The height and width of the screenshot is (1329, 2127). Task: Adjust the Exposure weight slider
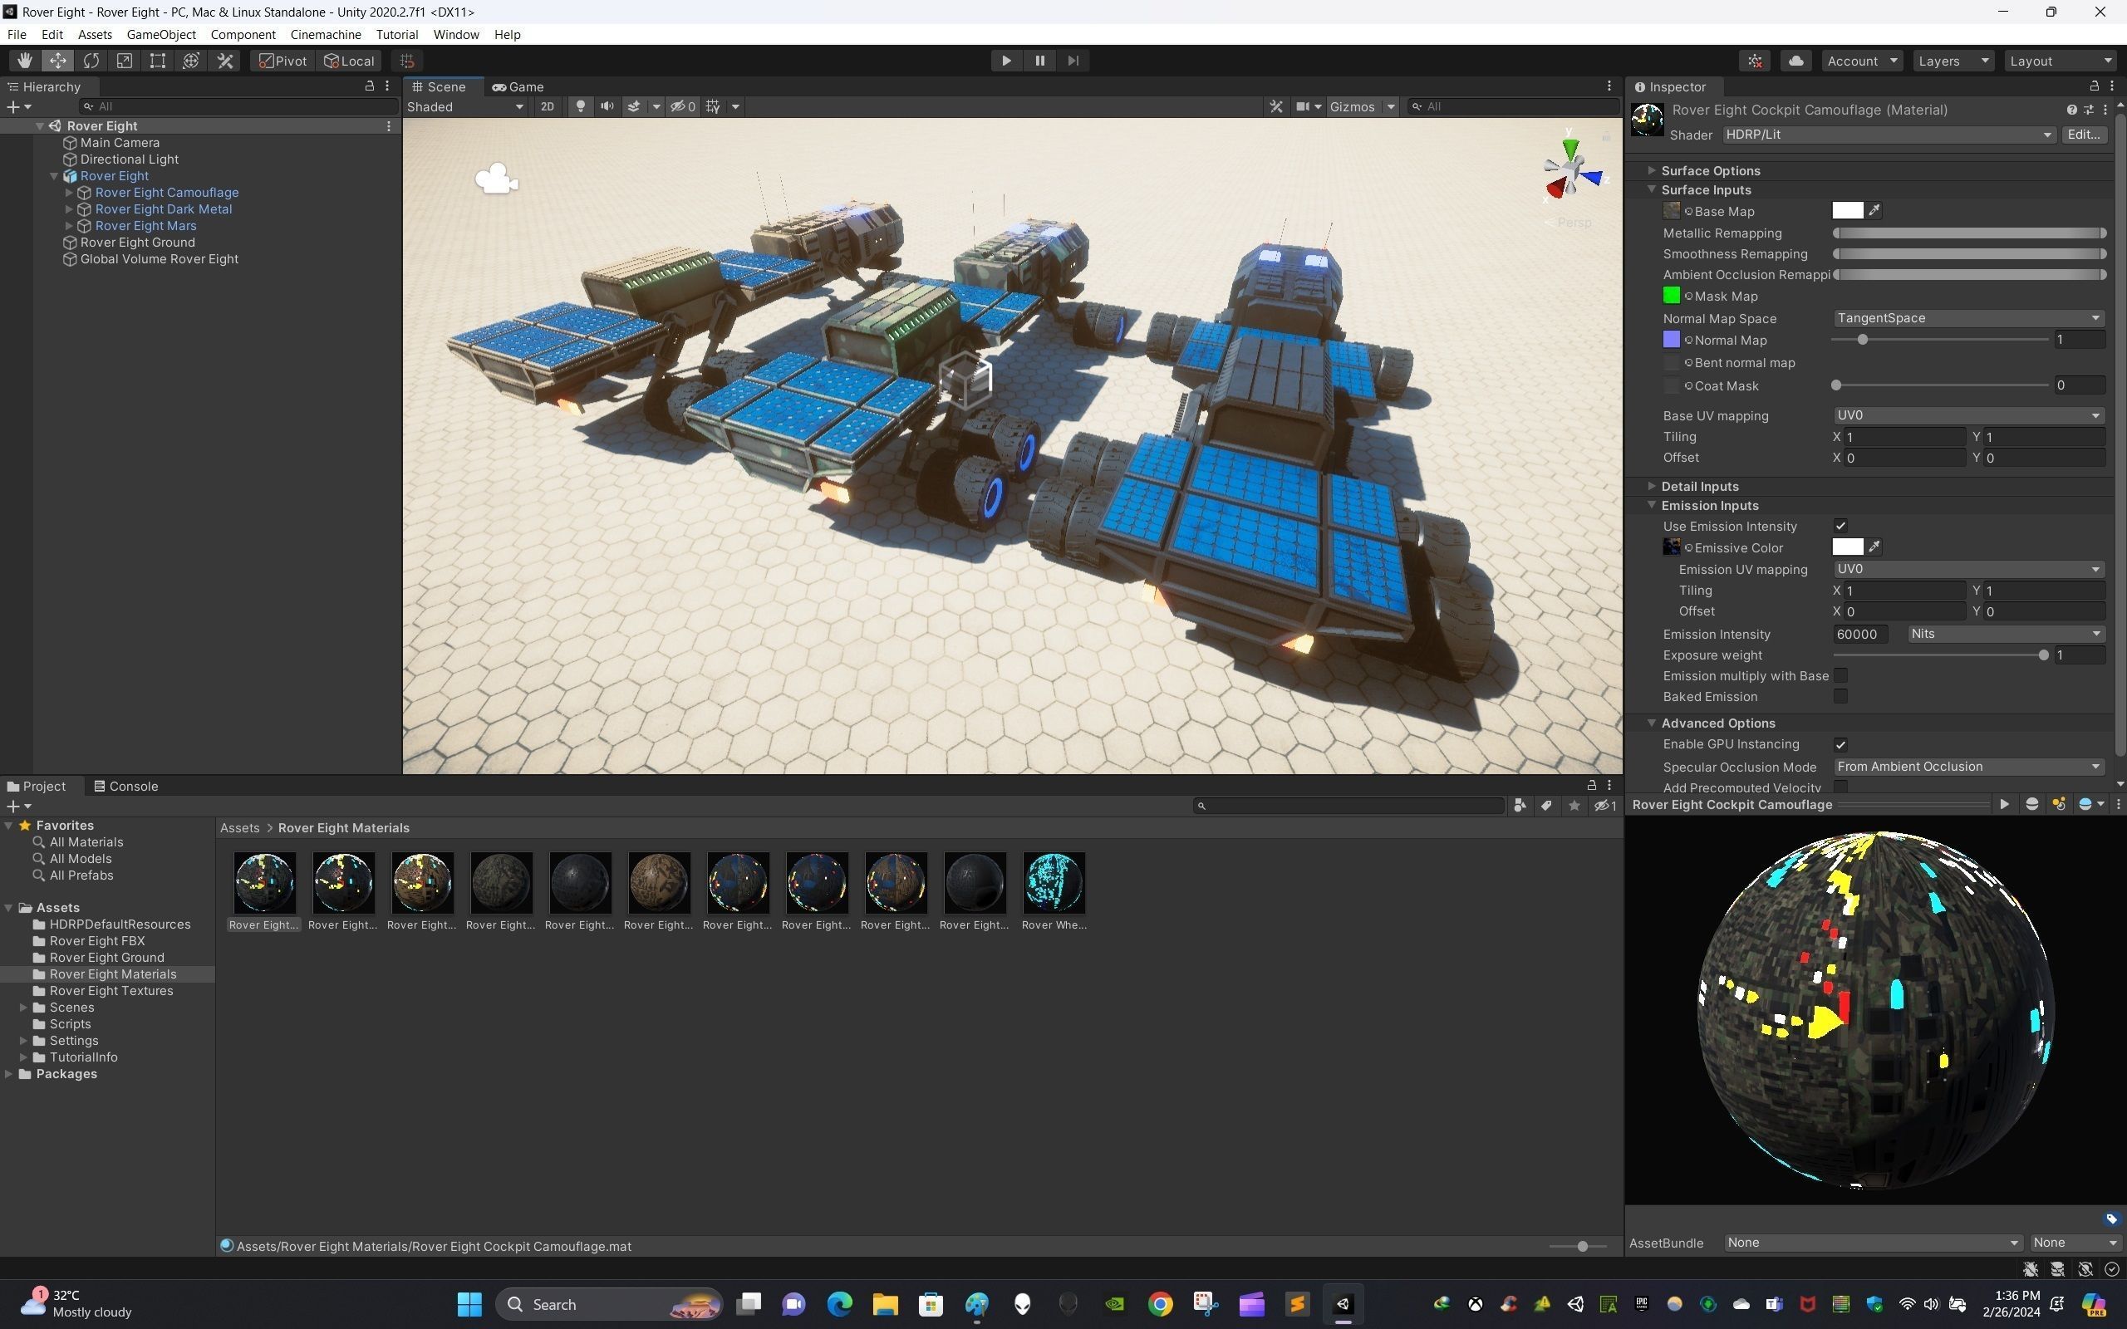(1941, 655)
